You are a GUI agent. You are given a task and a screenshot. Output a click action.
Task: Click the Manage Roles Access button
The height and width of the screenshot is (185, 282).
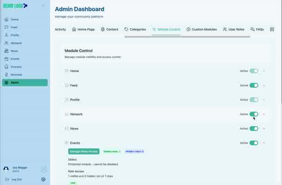(x=84, y=152)
